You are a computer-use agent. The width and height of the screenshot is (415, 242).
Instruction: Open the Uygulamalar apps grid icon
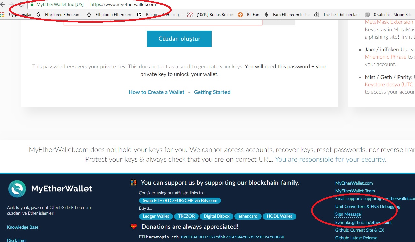[x=3, y=15]
